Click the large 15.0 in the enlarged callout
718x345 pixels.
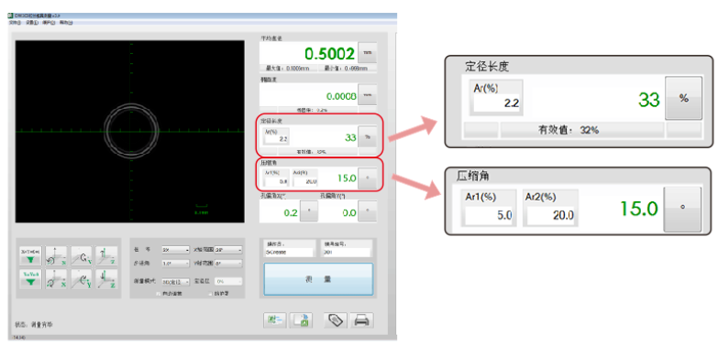(639, 209)
